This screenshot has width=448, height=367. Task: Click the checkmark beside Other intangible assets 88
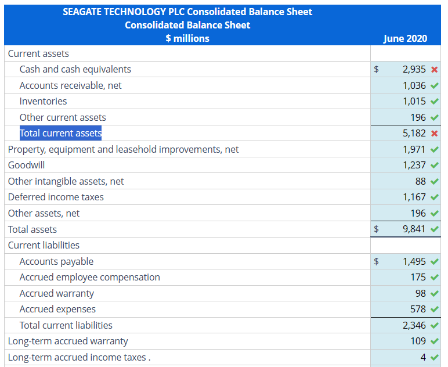pos(434,182)
